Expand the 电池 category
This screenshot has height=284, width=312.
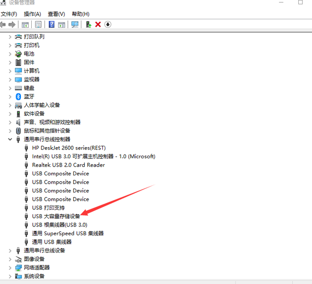[10, 54]
